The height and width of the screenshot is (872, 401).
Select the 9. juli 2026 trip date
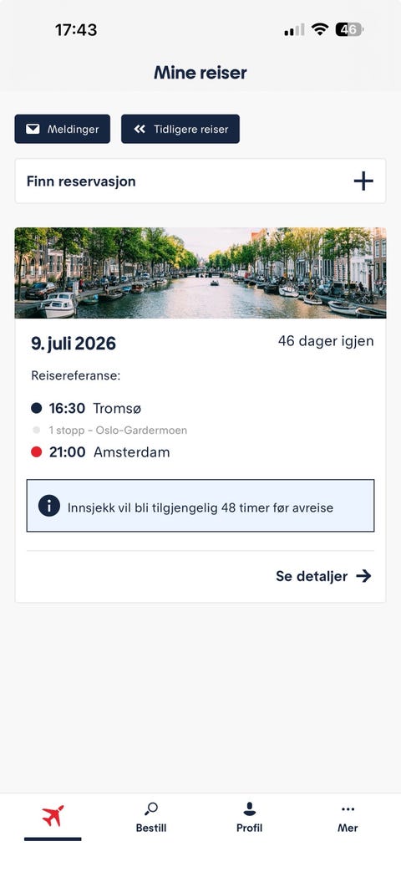(x=74, y=344)
